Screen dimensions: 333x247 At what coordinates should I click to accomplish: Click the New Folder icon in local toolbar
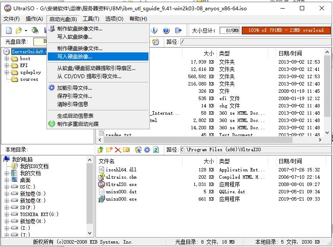(x=109, y=149)
